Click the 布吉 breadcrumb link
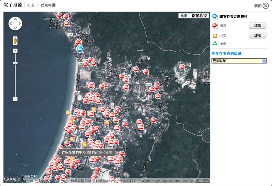Screen dimensions: 272x186 coord(31,5)
